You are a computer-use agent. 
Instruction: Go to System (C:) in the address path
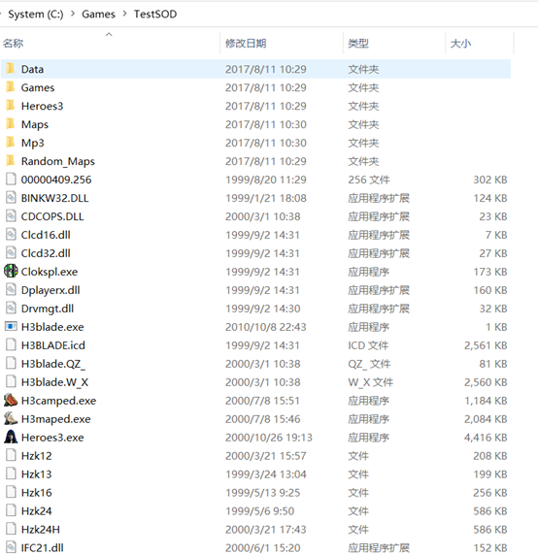click(36, 14)
